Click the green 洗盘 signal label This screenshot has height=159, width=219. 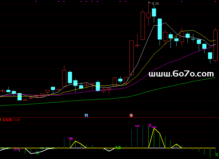[118, 148]
